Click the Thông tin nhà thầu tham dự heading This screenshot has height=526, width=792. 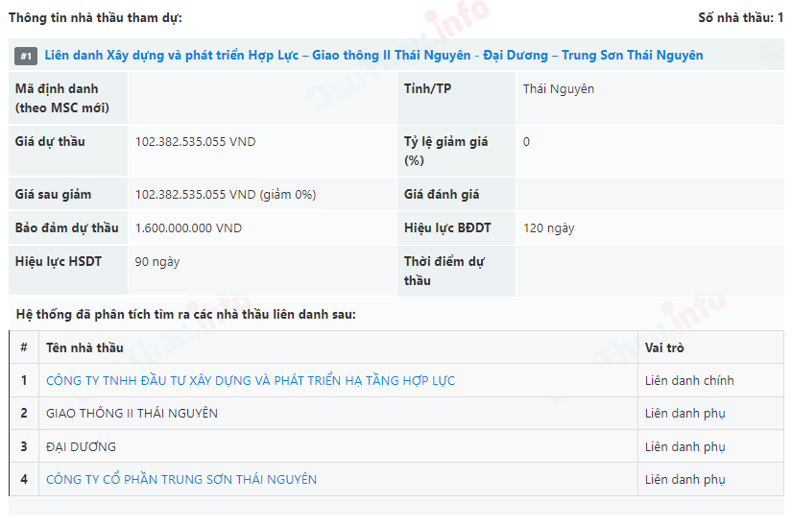(x=95, y=17)
